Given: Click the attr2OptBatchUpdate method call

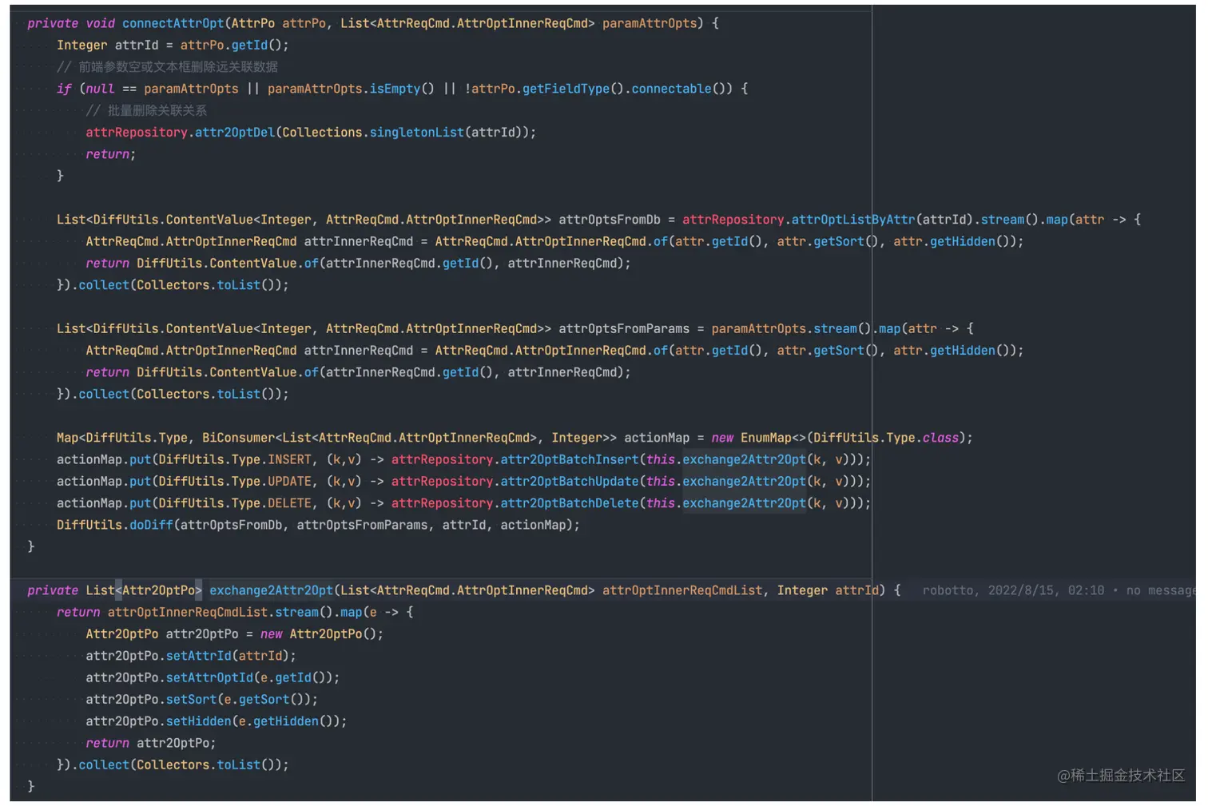Looking at the screenshot, I should tap(570, 482).
